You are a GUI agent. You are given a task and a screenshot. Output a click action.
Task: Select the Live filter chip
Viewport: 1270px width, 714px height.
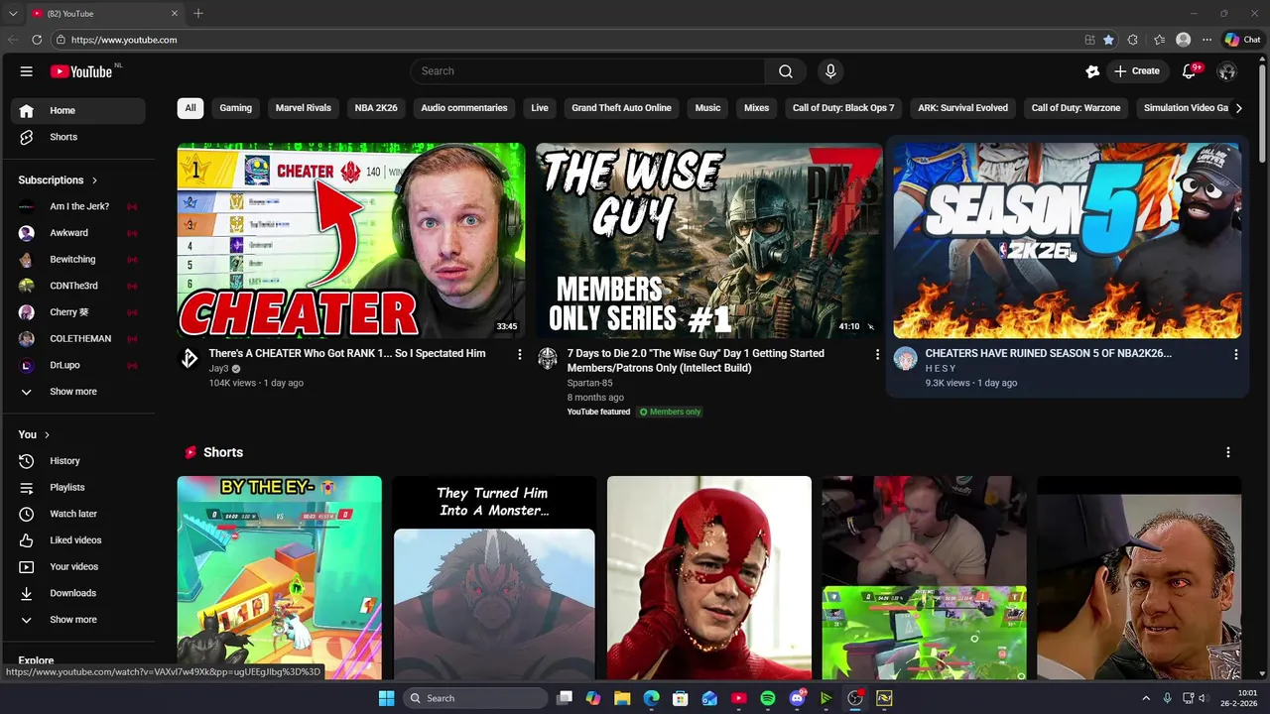click(540, 108)
